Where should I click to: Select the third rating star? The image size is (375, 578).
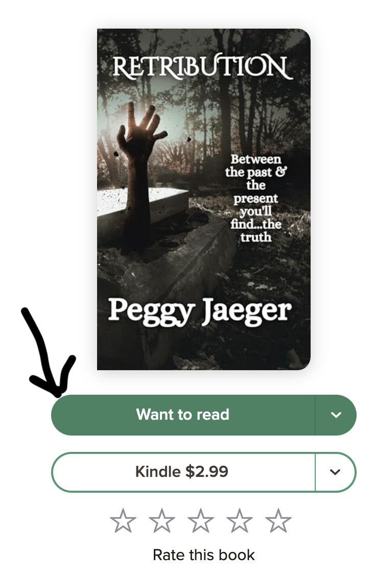tap(201, 521)
